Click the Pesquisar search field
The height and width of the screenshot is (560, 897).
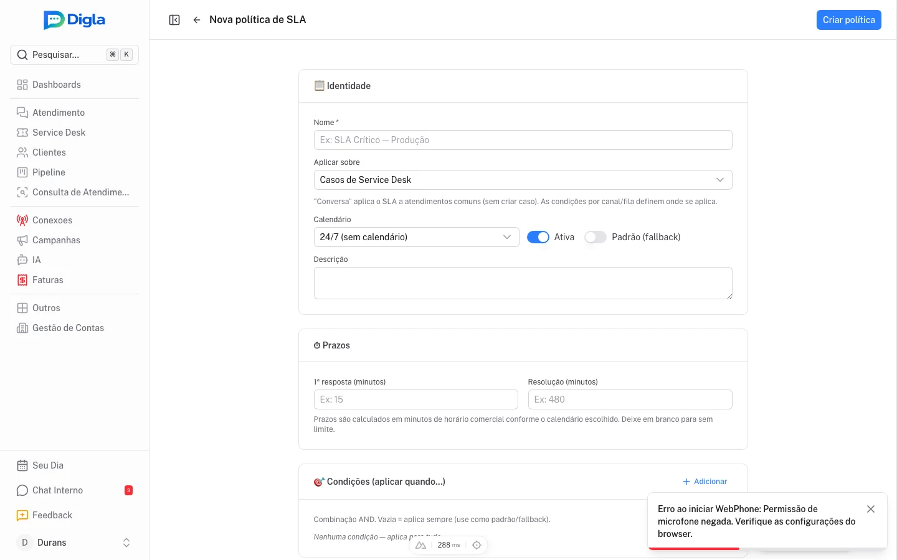tap(74, 55)
